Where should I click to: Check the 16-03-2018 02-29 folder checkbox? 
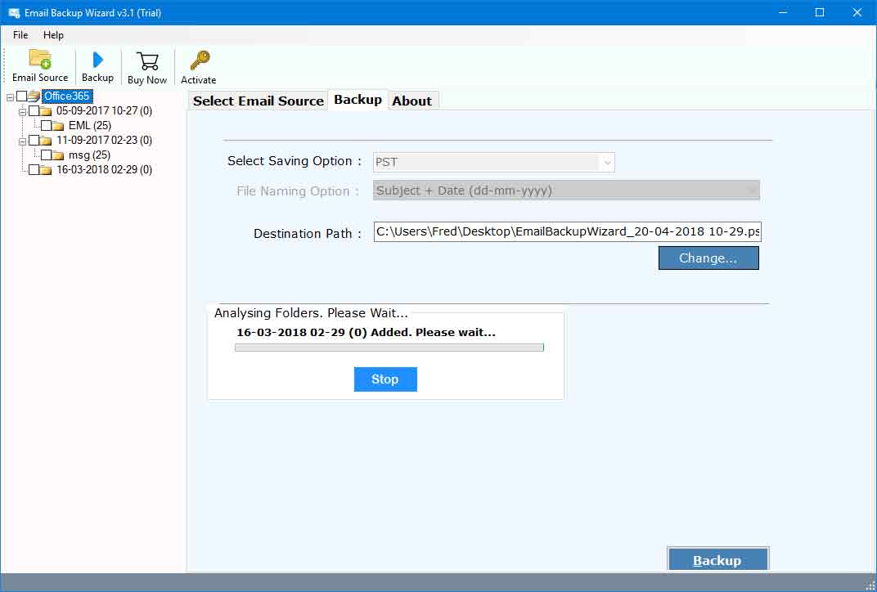coord(34,169)
